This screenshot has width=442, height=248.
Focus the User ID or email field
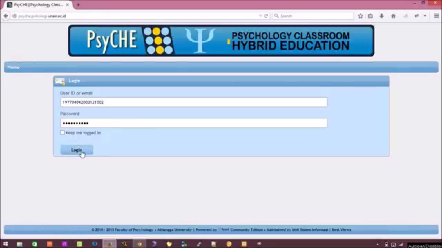[194, 102]
